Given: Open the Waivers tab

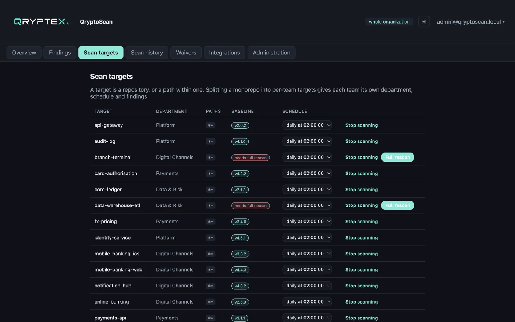Looking at the screenshot, I should pos(186,53).
